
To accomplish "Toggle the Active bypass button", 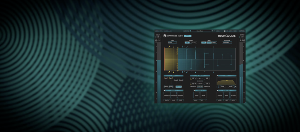I will [188, 36].
